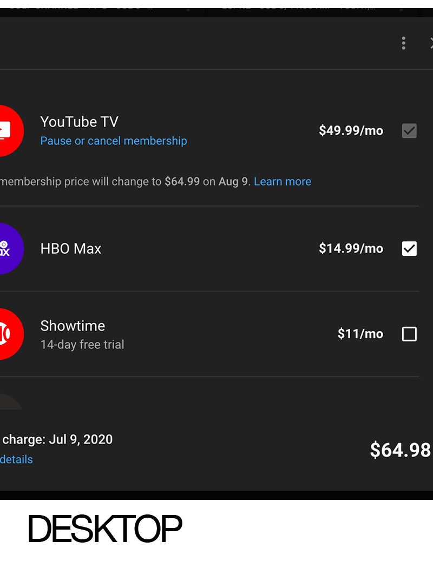Toggle the YouTube TV membership checkbox
Screen dimensions: 433x568
pyautogui.click(x=409, y=130)
